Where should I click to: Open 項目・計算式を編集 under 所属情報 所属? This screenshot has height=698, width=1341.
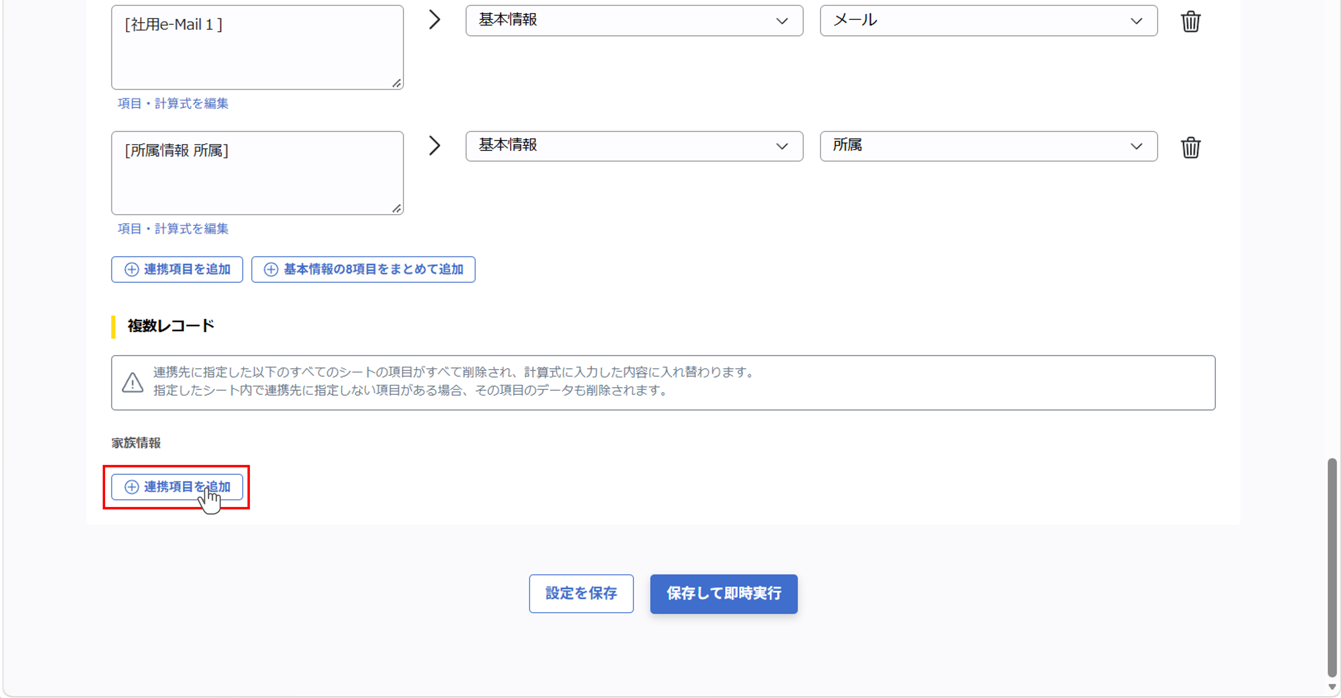pos(173,229)
